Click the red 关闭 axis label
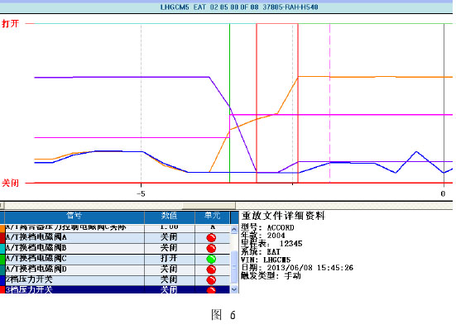This screenshot has height=329, width=456. (x=11, y=183)
